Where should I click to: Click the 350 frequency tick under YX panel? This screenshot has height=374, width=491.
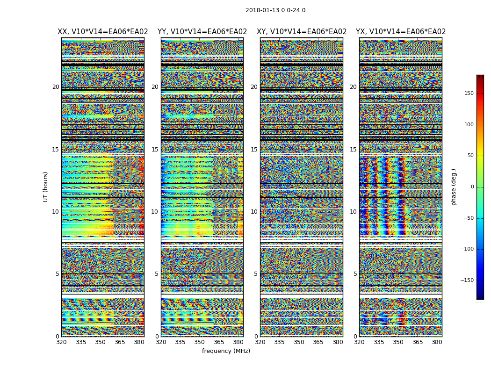(398, 342)
